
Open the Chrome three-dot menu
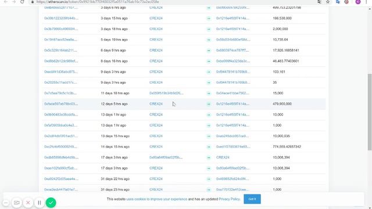click(366, 2)
